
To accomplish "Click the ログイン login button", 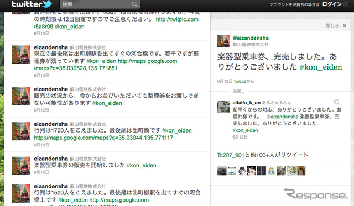I will pyautogui.click(x=332, y=4).
